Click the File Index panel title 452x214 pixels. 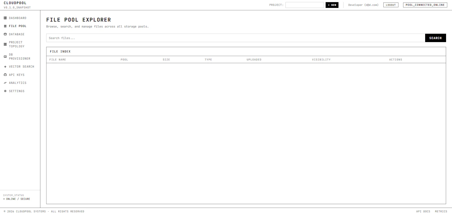[60, 51]
